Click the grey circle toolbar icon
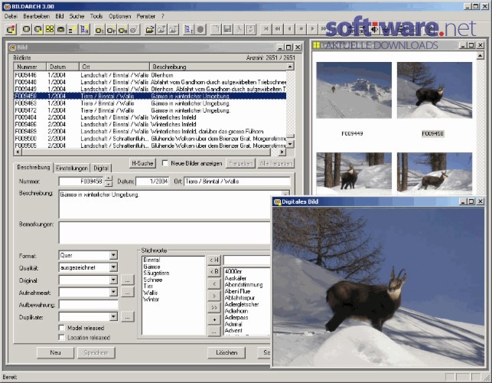492x383 pixels. pos(200,30)
